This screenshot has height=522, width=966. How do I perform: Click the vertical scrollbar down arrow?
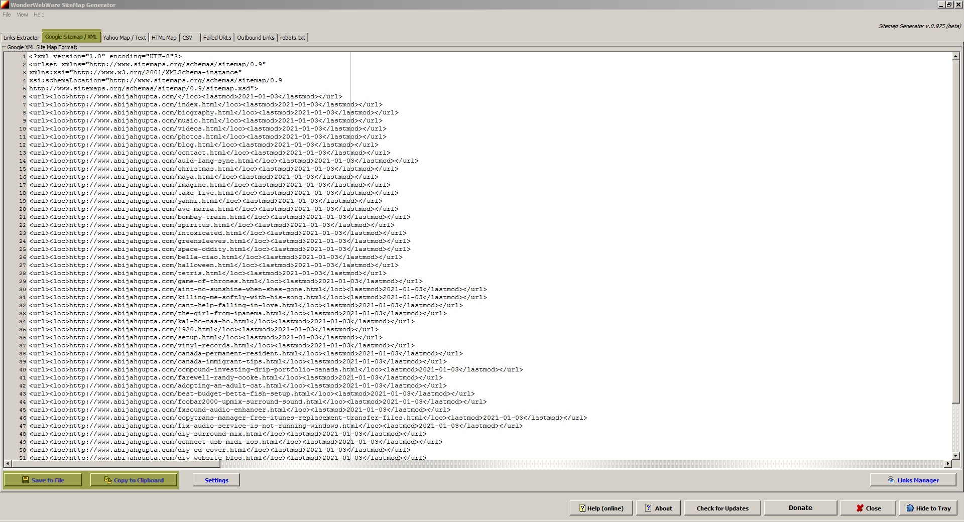click(956, 456)
